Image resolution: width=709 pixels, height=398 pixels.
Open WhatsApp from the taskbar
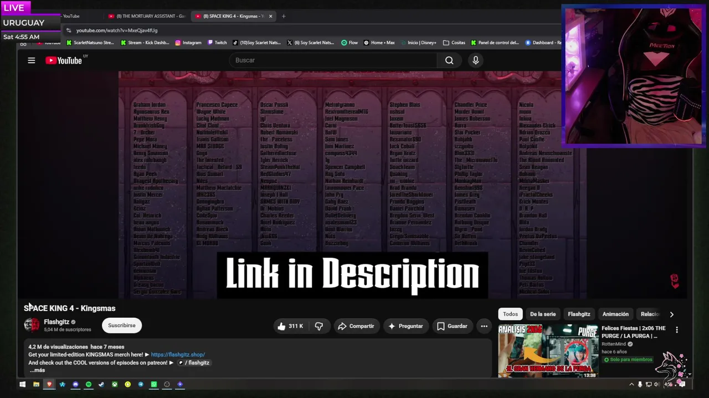pos(154,384)
